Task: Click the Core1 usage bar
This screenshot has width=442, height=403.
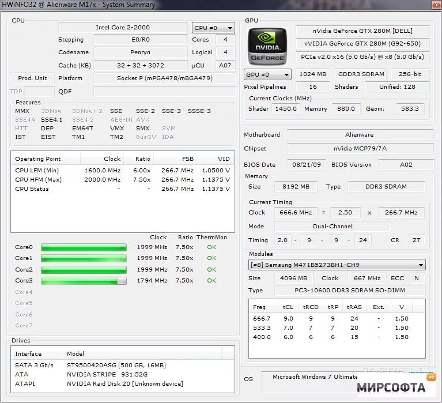Action: tap(84, 258)
